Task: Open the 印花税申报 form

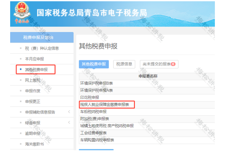Action: click(x=90, y=97)
